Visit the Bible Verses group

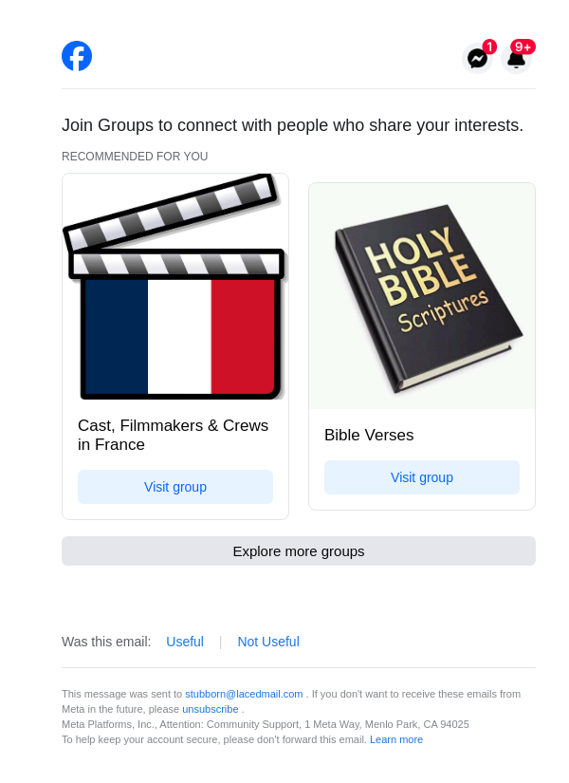422,477
